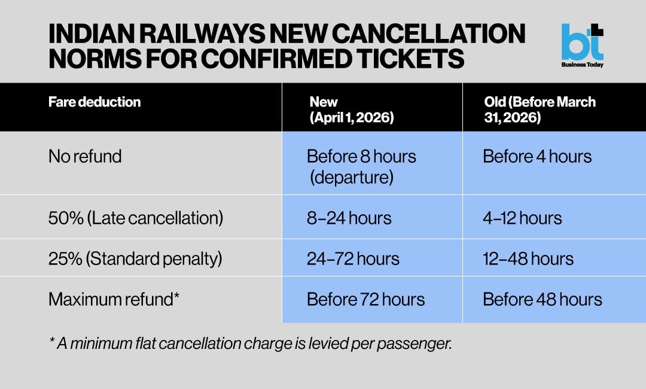Click the 'Before 72 hours' cell
Screen dimensions: 646x389
365,299
